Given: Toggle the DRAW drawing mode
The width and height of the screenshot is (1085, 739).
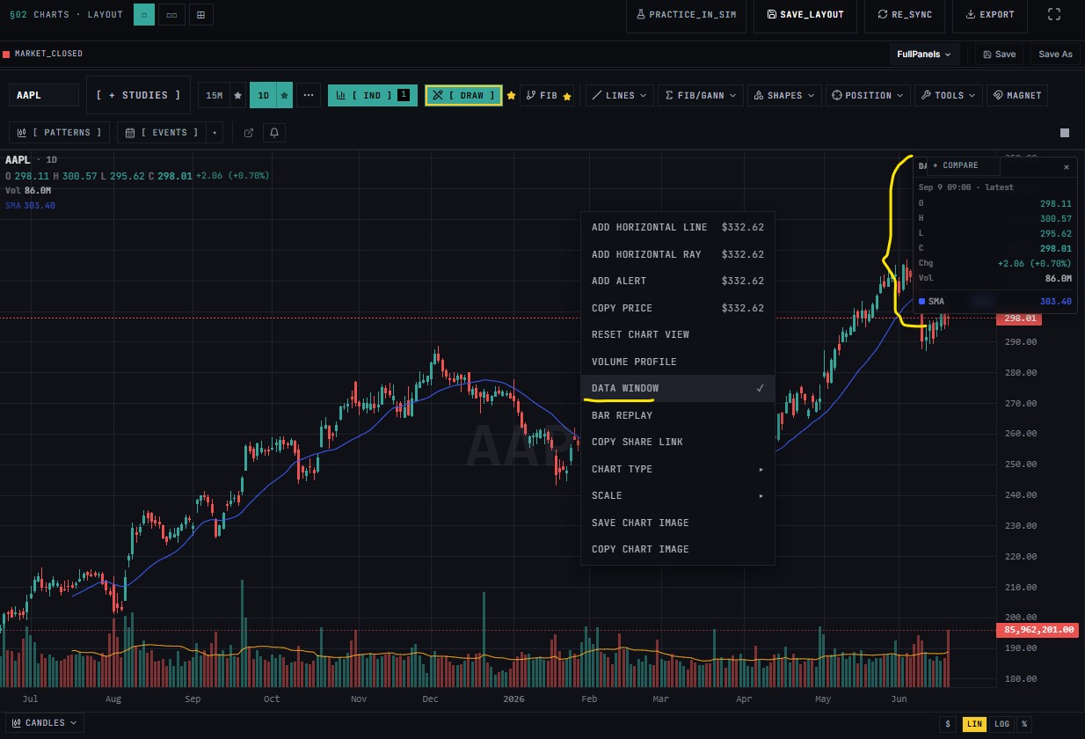Looking at the screenshot, I should [463, 95].
